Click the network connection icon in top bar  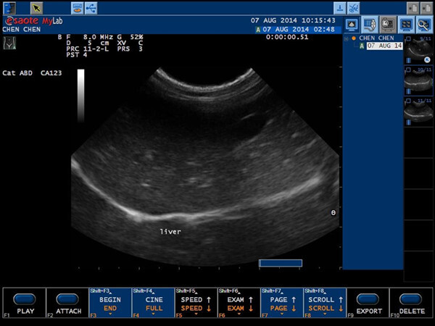[91, 8]
